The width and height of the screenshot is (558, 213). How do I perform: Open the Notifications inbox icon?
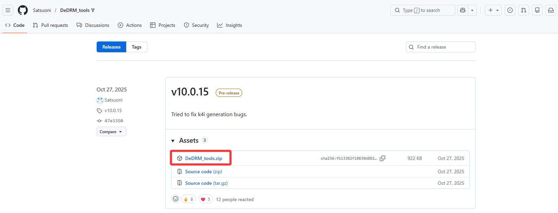point(551,10)
